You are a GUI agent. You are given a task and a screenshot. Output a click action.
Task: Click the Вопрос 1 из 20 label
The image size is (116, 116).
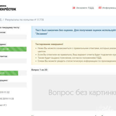click(x=39, y=70)
